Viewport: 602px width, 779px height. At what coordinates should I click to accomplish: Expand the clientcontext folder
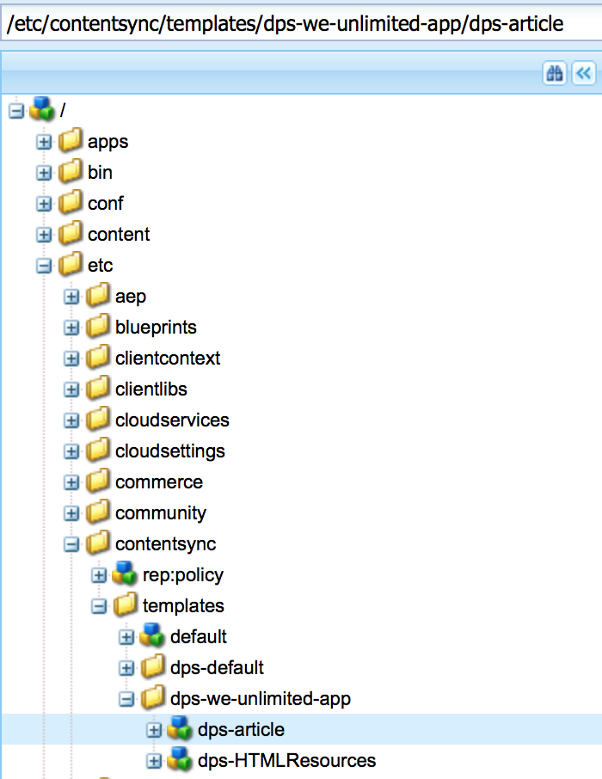pyautogui.click(x=71, y=359)
